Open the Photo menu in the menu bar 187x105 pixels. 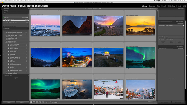tap(26, 1)
